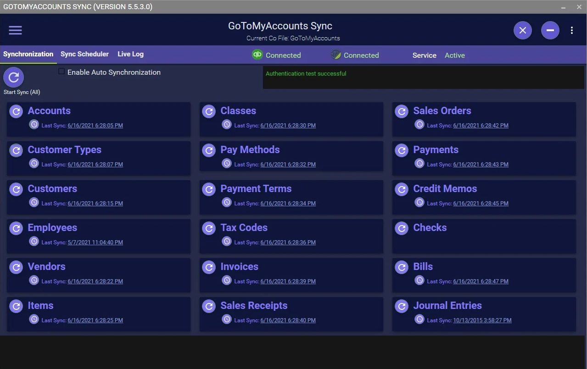The width and height of the screenshot is (587, 369).
Task: Click the Sales Receipts heading
Action: (x=254, y=306)
